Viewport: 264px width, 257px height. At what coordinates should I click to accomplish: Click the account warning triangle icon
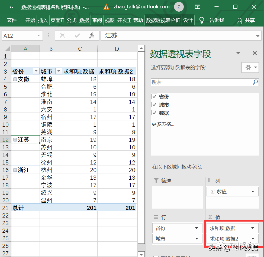pyautogui.click(x=107, y=7)
